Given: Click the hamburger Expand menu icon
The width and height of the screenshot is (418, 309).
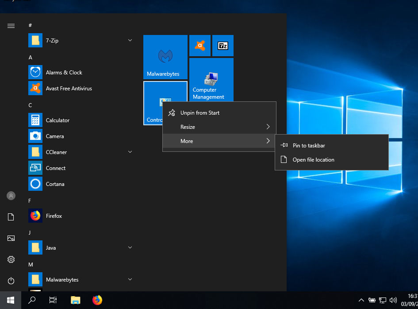Looking at the screenshot, I should 11,26.
